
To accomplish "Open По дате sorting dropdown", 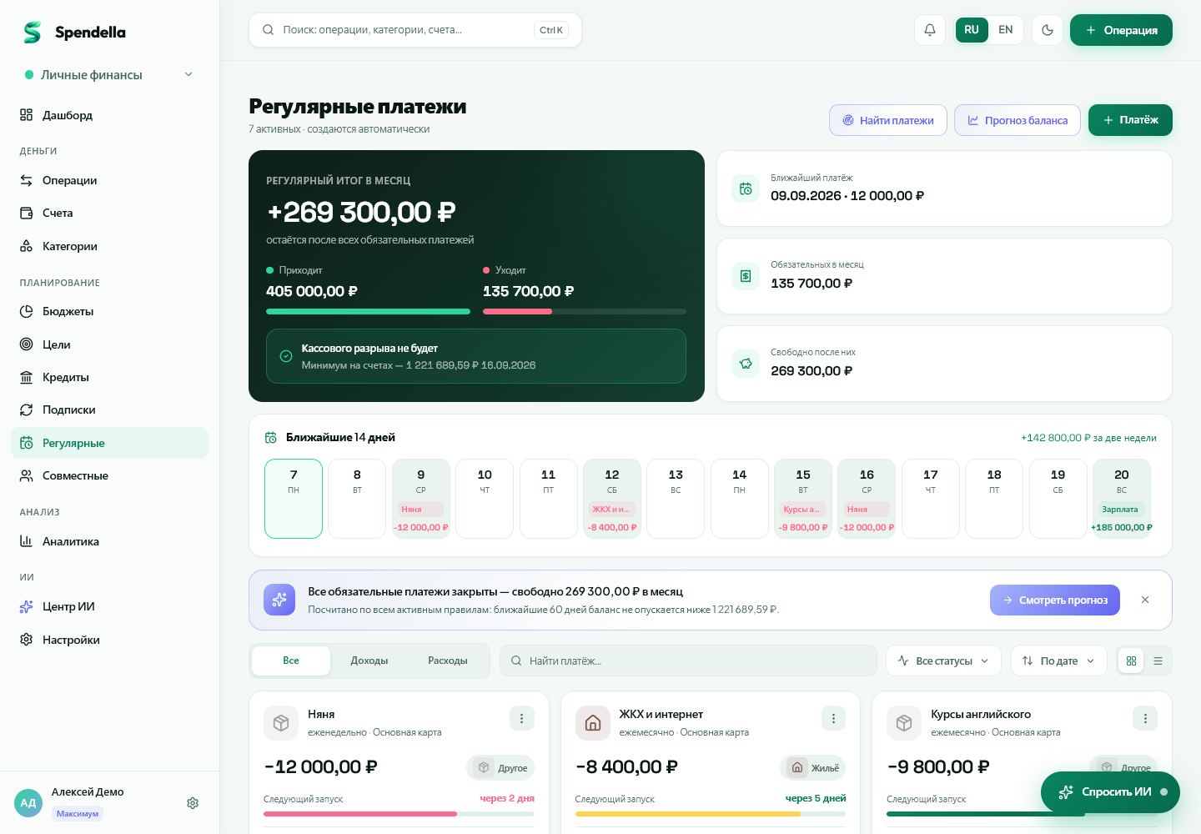I will click(x=1058, y=661).
